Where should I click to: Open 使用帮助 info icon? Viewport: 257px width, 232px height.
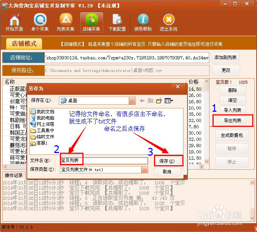(143, 22)
